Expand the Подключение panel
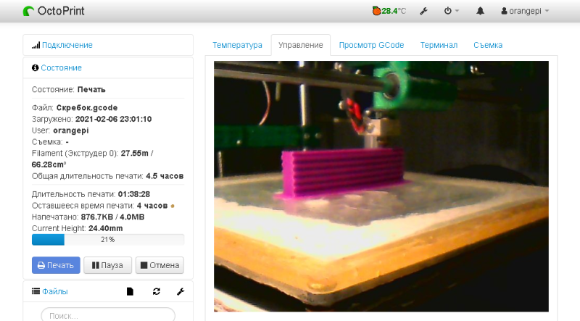The height and width of the screenshot is (321, 580). [x=67, y=45]
